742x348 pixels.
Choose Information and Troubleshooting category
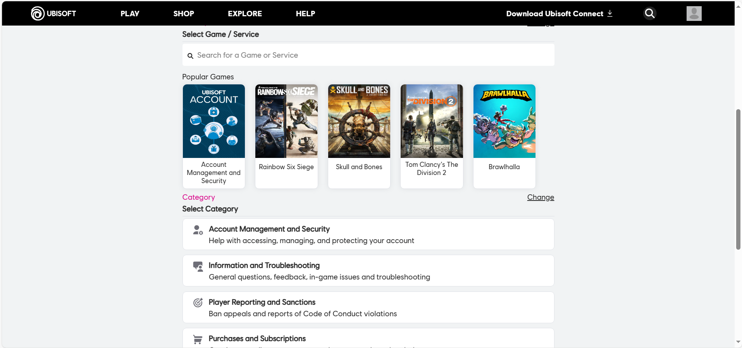click(368, 271)
